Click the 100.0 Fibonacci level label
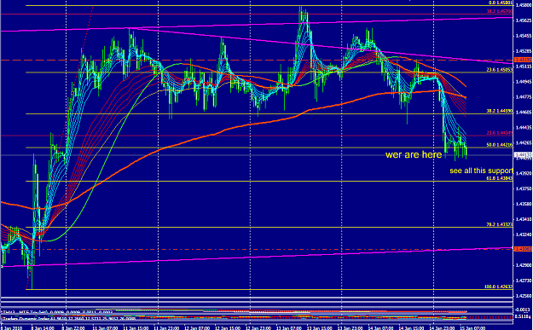The width and height of the screenshot is (533, 330). click(x=498, y=287)
